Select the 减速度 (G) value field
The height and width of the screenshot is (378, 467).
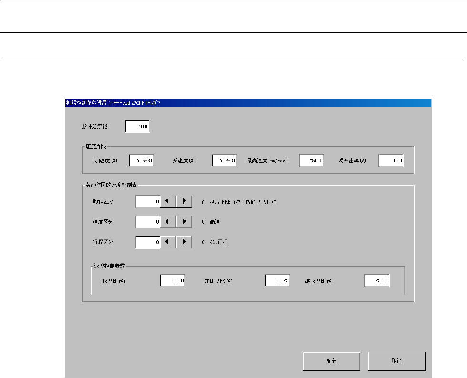point(225,160)
